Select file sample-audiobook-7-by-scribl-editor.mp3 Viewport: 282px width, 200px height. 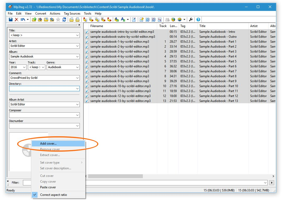pyautogui.click(x=120, y=71)
